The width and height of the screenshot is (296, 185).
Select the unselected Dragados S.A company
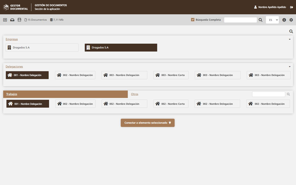(42, 48)
